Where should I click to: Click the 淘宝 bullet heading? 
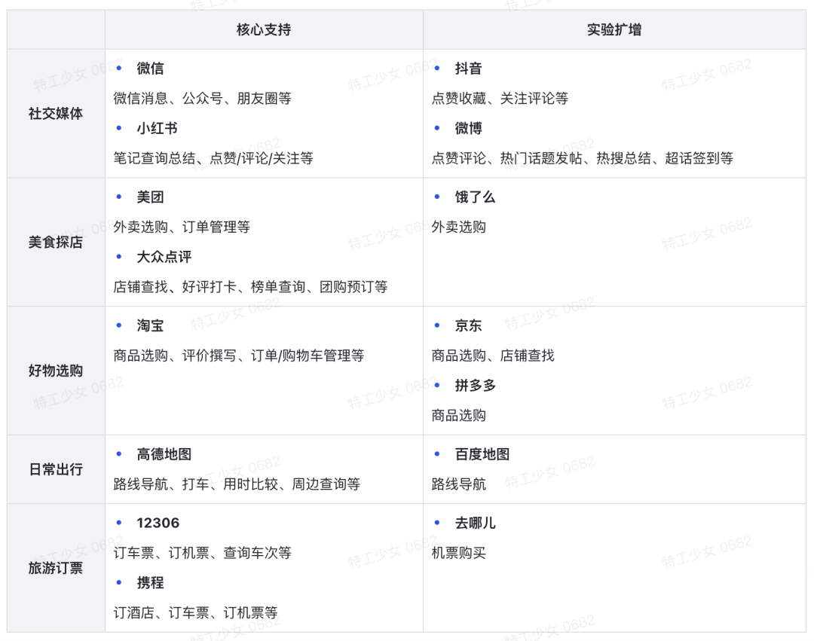point(150,325)
